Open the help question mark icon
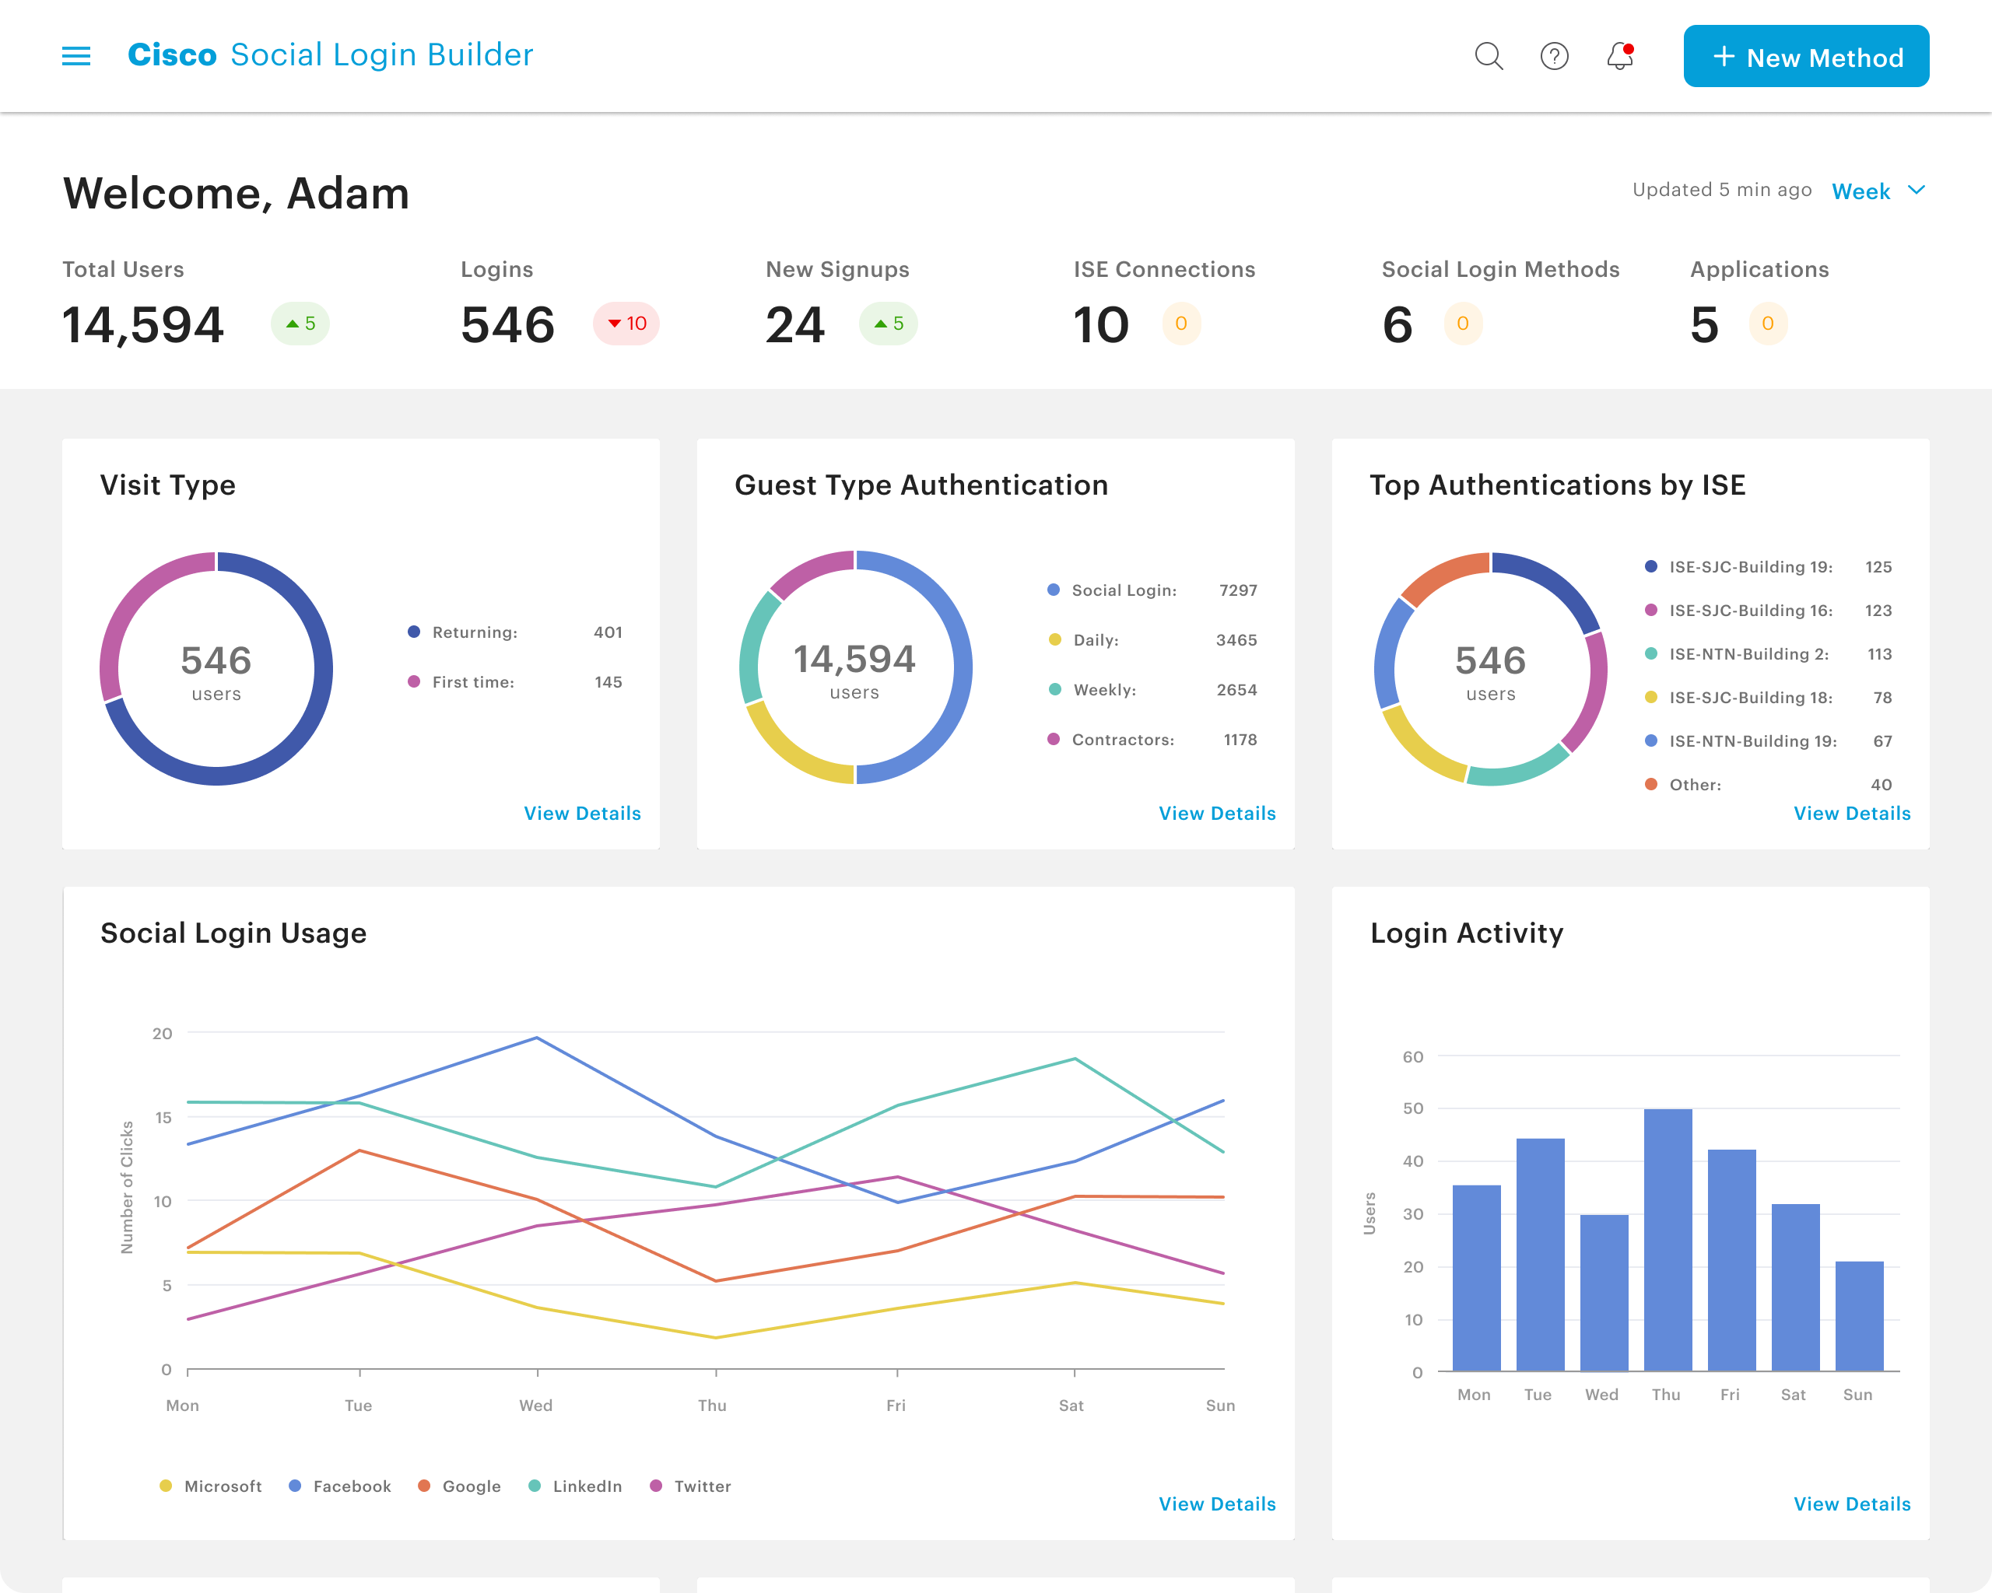The image size is (1992, 1593). click(1554, 56)
